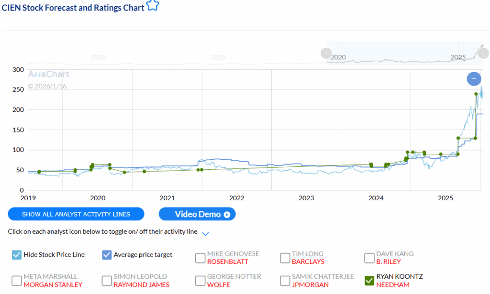Enable Mike Genovese Rosenblatt activity line
This screenshot has height=294, width=490.
point(200,258)
